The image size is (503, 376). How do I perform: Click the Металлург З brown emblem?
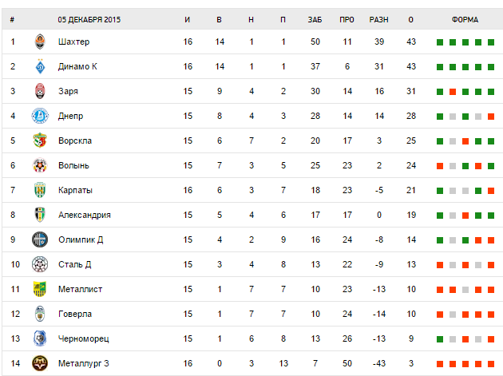[x=40, y=363]
